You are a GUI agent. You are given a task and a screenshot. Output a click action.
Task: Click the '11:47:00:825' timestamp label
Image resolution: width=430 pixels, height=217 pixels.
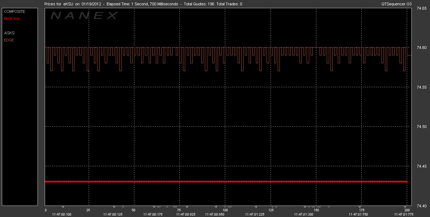[x=186, y=214]
